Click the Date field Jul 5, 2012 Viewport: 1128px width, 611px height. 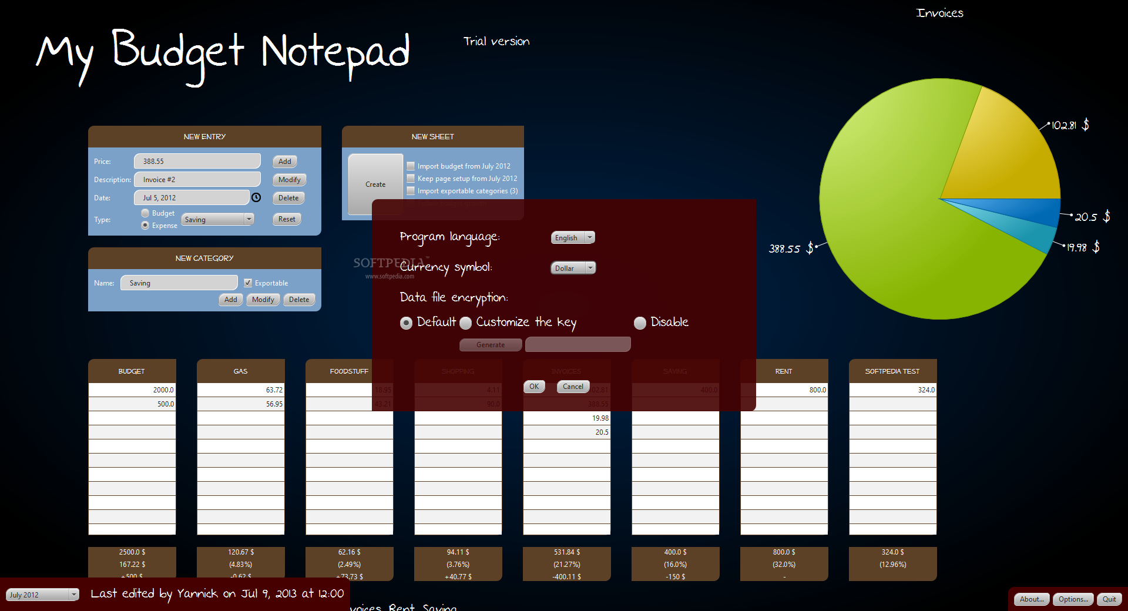(x=192, y=197)
